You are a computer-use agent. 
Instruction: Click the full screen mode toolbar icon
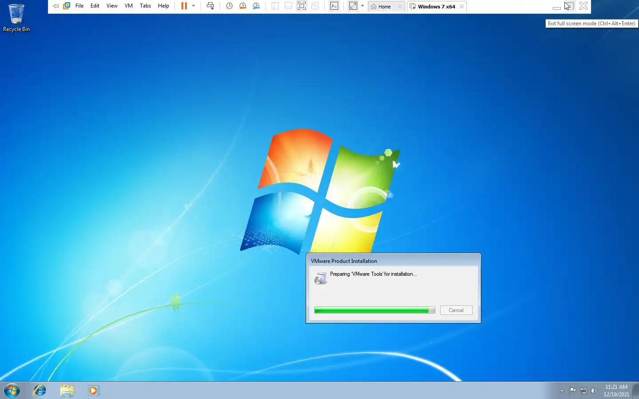point(302,6)
